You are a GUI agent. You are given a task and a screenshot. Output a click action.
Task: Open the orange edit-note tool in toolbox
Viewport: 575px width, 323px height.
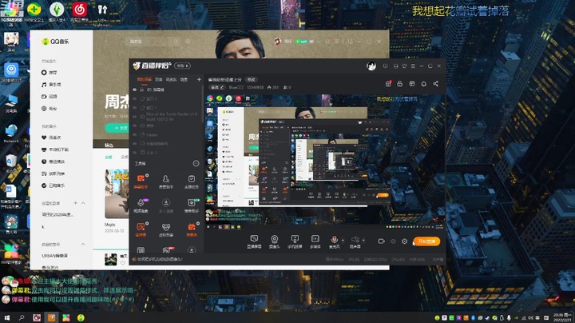tap(141, 229)
